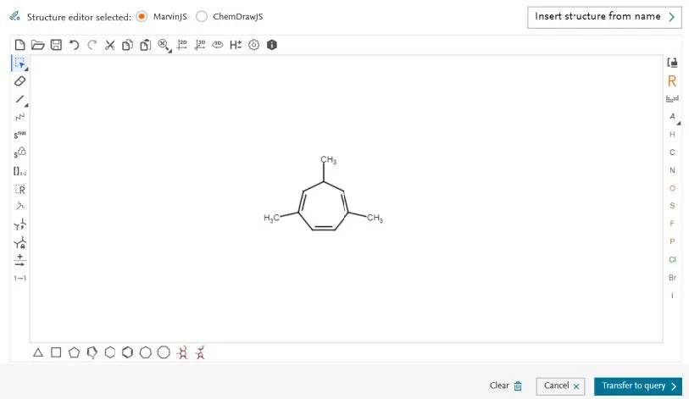Add or remove explicit hydrogens
The image size is (689, 399).
[236, 45]
